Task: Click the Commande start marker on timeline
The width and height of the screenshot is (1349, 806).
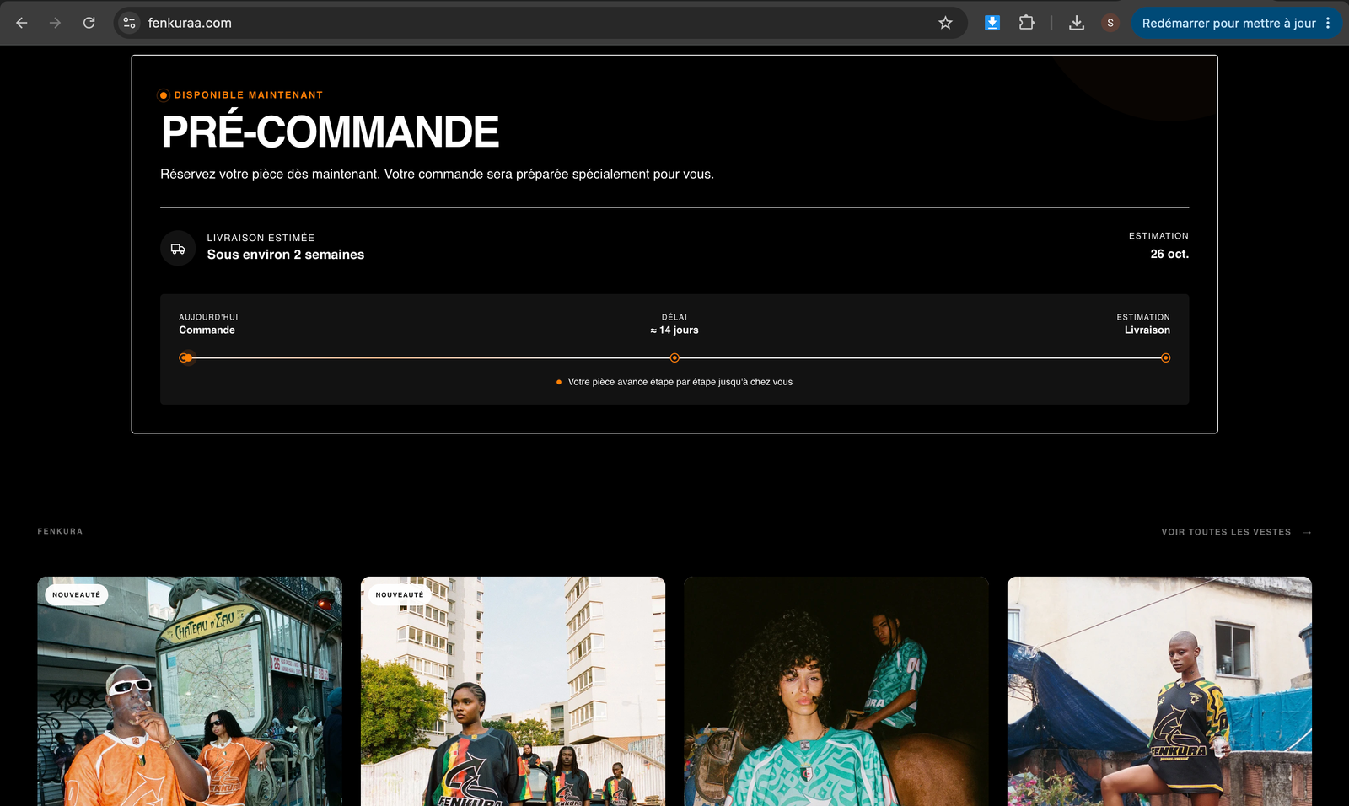Action: [x=185, y=357]
